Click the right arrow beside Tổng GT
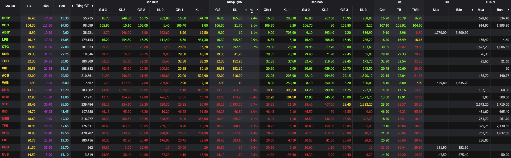This screenshot has height=158, width=511. coord(92,6)
